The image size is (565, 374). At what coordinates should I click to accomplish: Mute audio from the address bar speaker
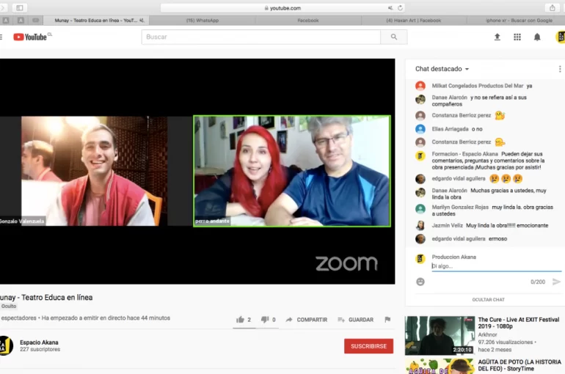tap(390, 8)
